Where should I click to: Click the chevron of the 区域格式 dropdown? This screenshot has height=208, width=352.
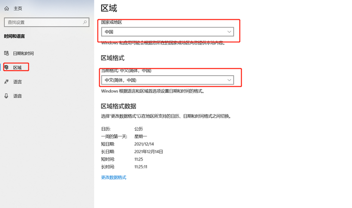pos(229,80)
